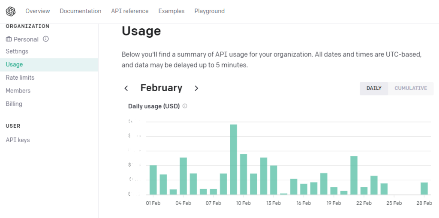Image resolution: width=439 pixels, height=218 pixels.
Task: Launch the Playground
Action: 209,11
